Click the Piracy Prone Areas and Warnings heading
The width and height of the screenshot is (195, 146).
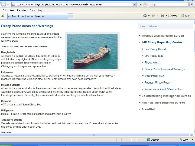point(27,26)
